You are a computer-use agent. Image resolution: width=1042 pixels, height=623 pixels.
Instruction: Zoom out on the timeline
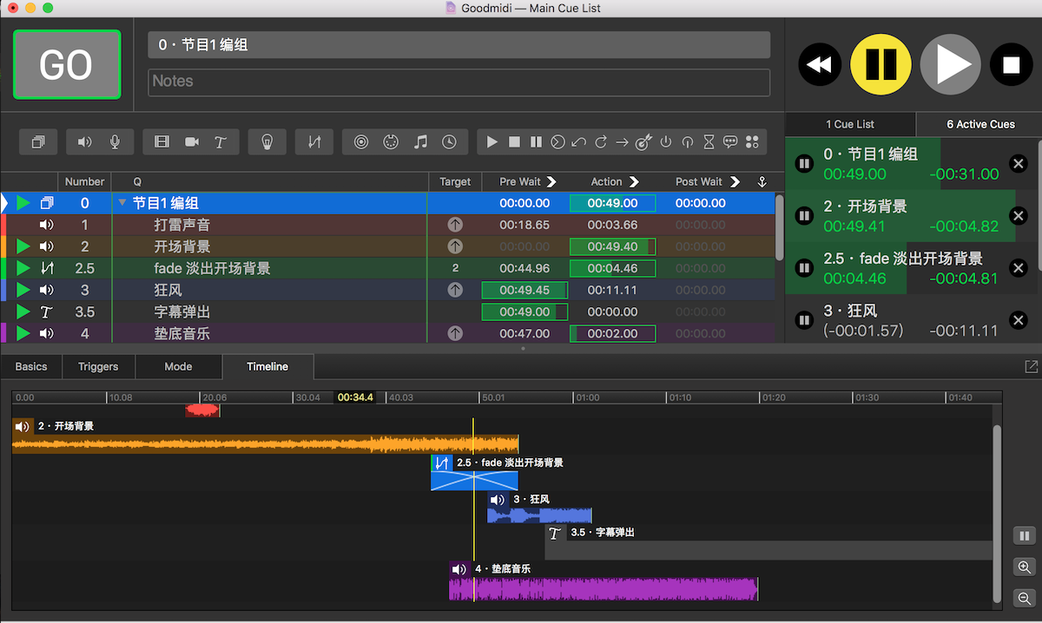coord(1025,598)
